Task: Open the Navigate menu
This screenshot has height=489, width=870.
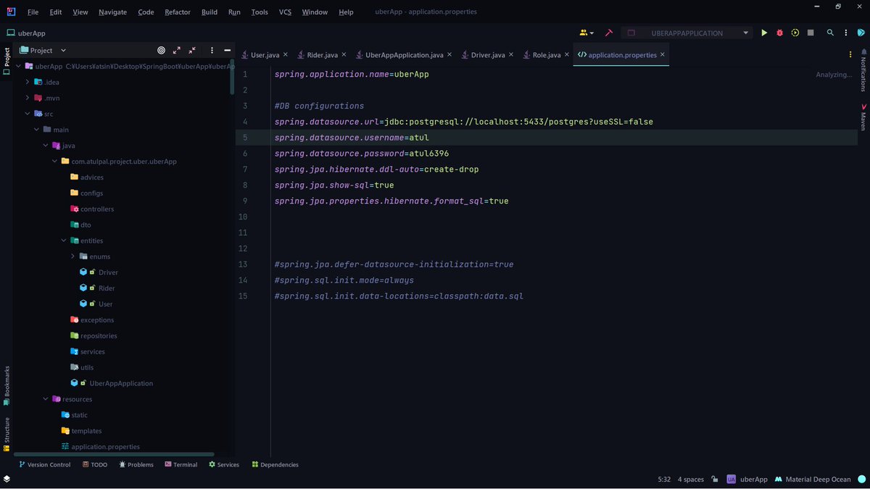Action: click(x=112, y=12)
